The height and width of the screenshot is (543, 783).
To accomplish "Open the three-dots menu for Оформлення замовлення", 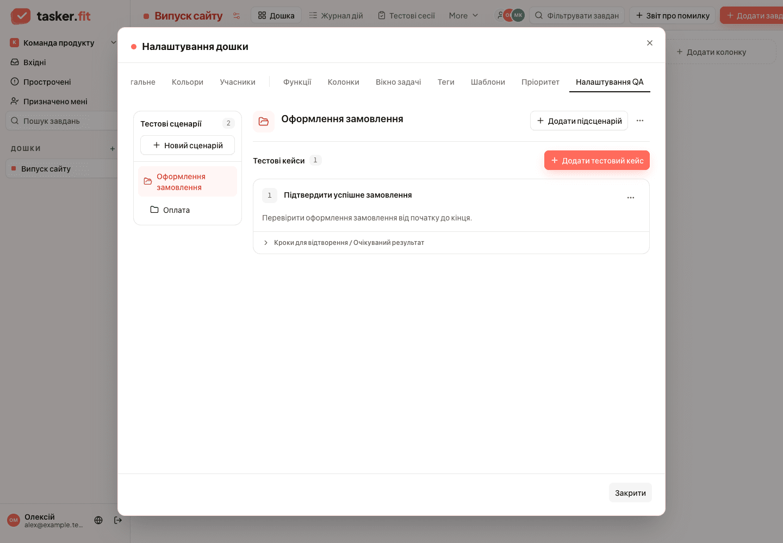I will [640, 121].
